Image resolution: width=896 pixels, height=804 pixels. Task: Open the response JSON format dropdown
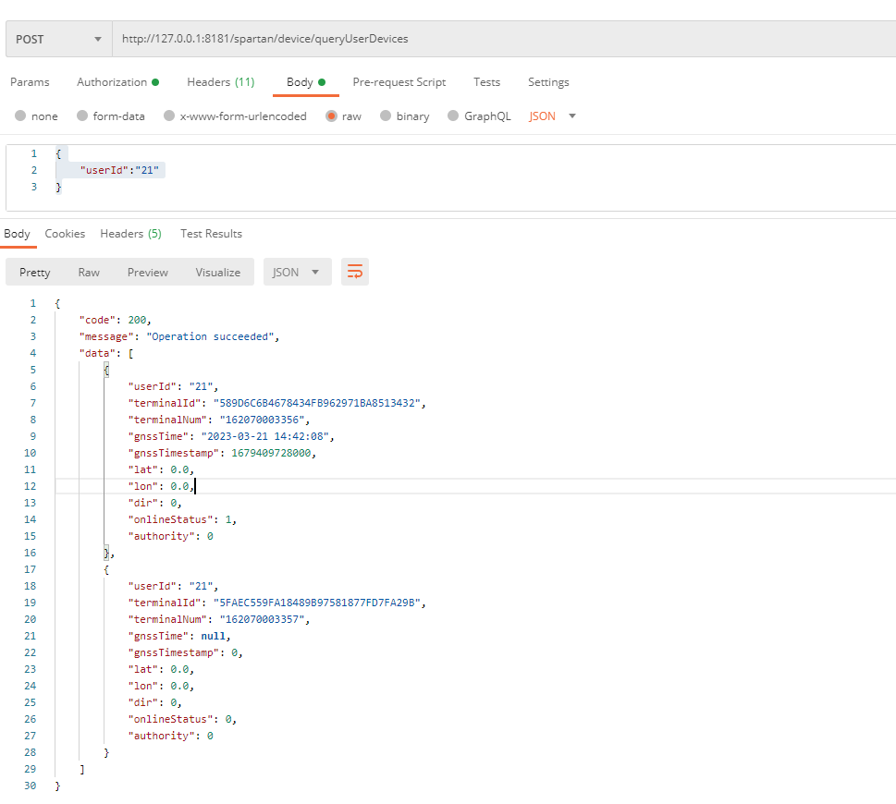(297, 273)
